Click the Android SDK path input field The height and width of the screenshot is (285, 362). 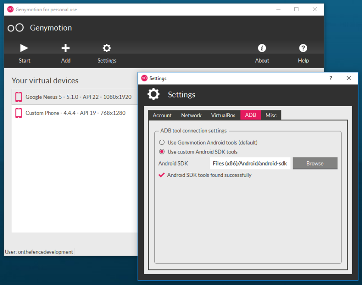click(x=250, y=163)
